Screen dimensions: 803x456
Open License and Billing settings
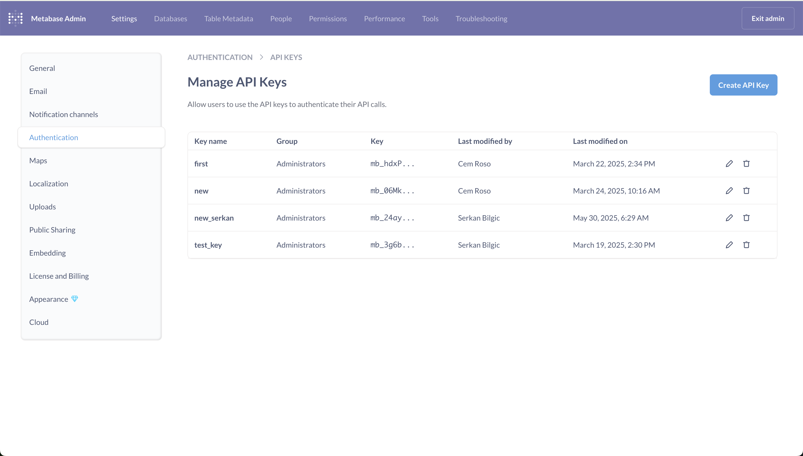pyautogui.click(x=91, y=276)
